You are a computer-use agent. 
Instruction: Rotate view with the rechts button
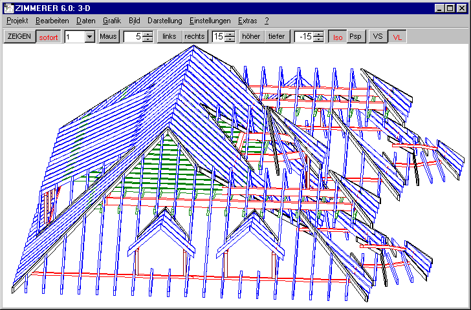click(x=195, y=37)
